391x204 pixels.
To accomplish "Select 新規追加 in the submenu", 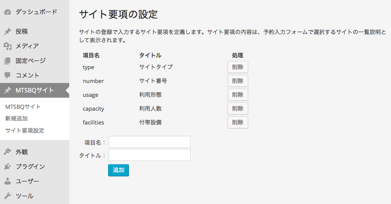I will point(16,118).
